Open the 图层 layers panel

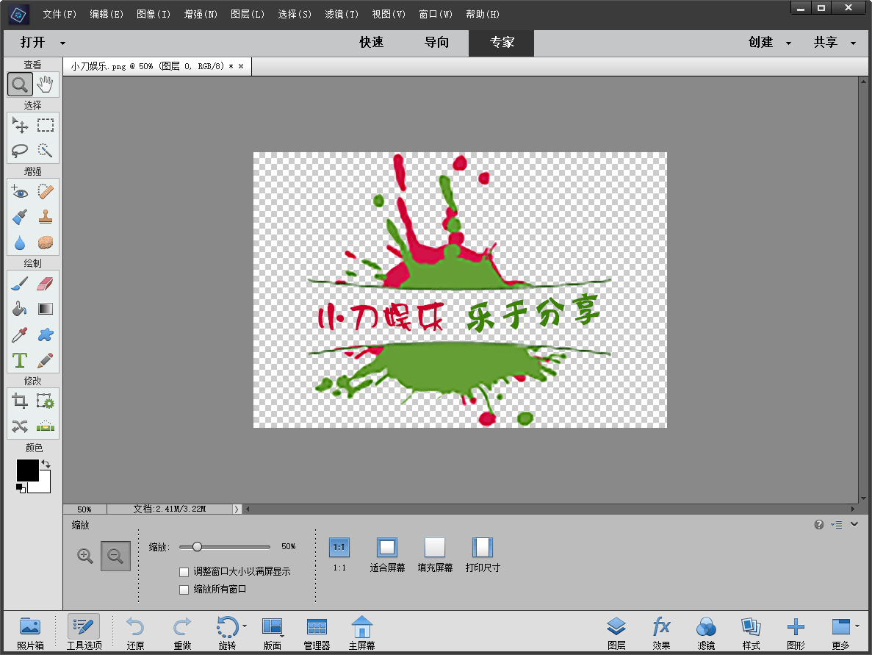[616, 632]
